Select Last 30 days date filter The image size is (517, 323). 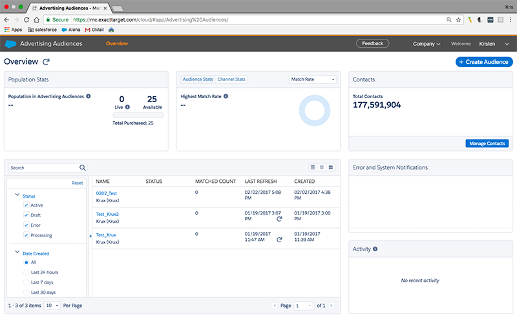coord(26,293)
